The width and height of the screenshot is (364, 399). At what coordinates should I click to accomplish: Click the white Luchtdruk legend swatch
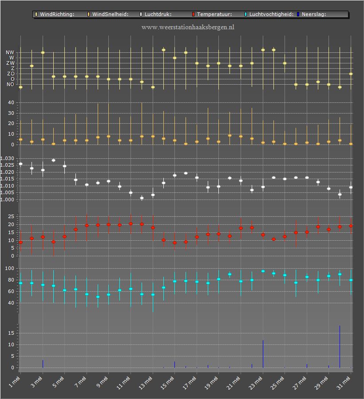tap(141, 14)
